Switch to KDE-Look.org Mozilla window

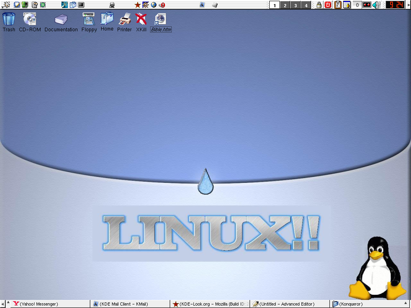click(210, 304)
